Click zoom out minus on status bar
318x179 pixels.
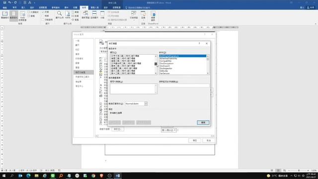(289, 171)
